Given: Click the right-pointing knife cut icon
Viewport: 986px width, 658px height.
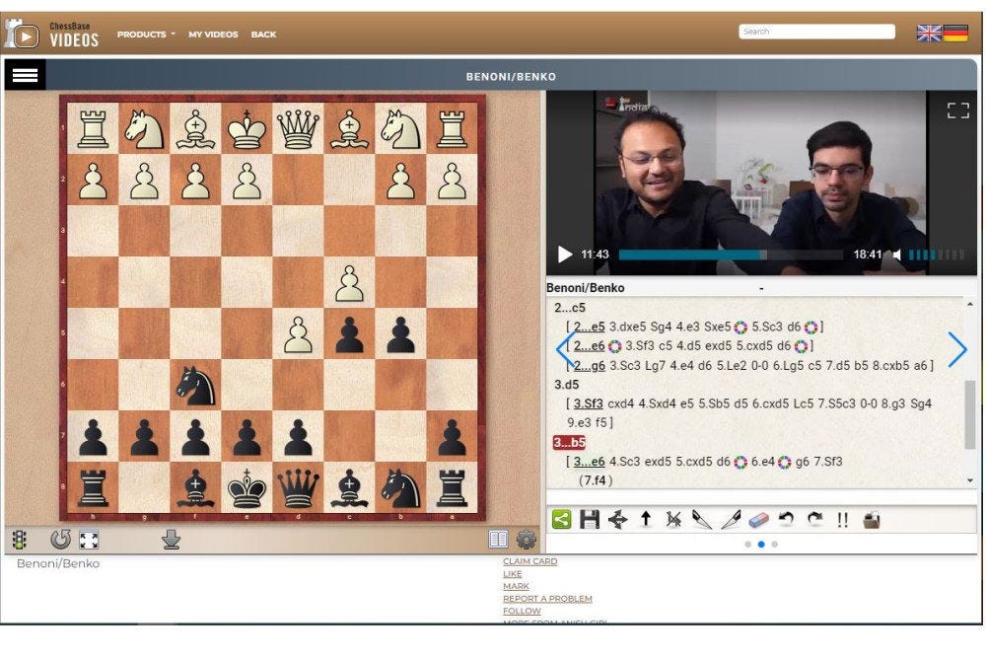Looking at the screenshot, I should pyautogui.click(x=731, y=520).
